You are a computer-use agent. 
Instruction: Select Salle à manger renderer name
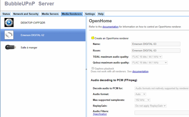pyautogui.click(x=29, y=48)
